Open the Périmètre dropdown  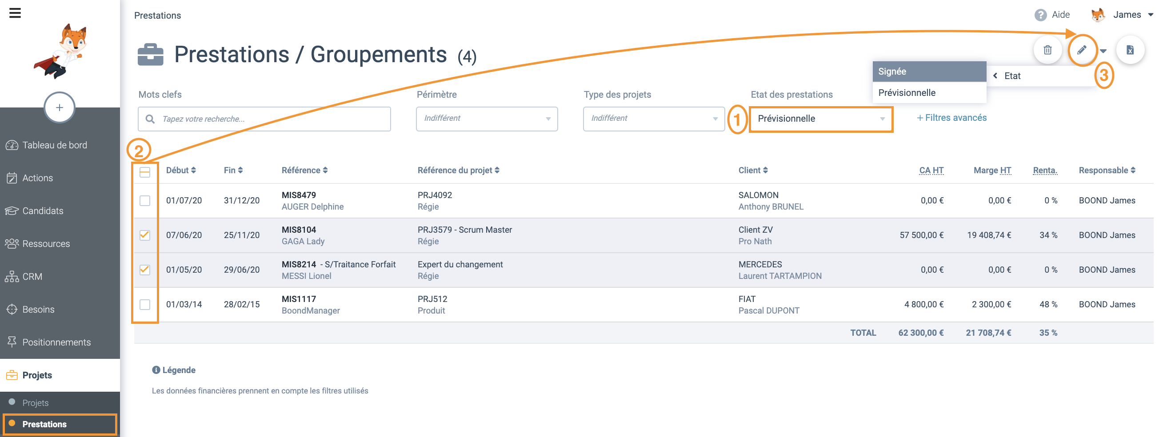487,119
